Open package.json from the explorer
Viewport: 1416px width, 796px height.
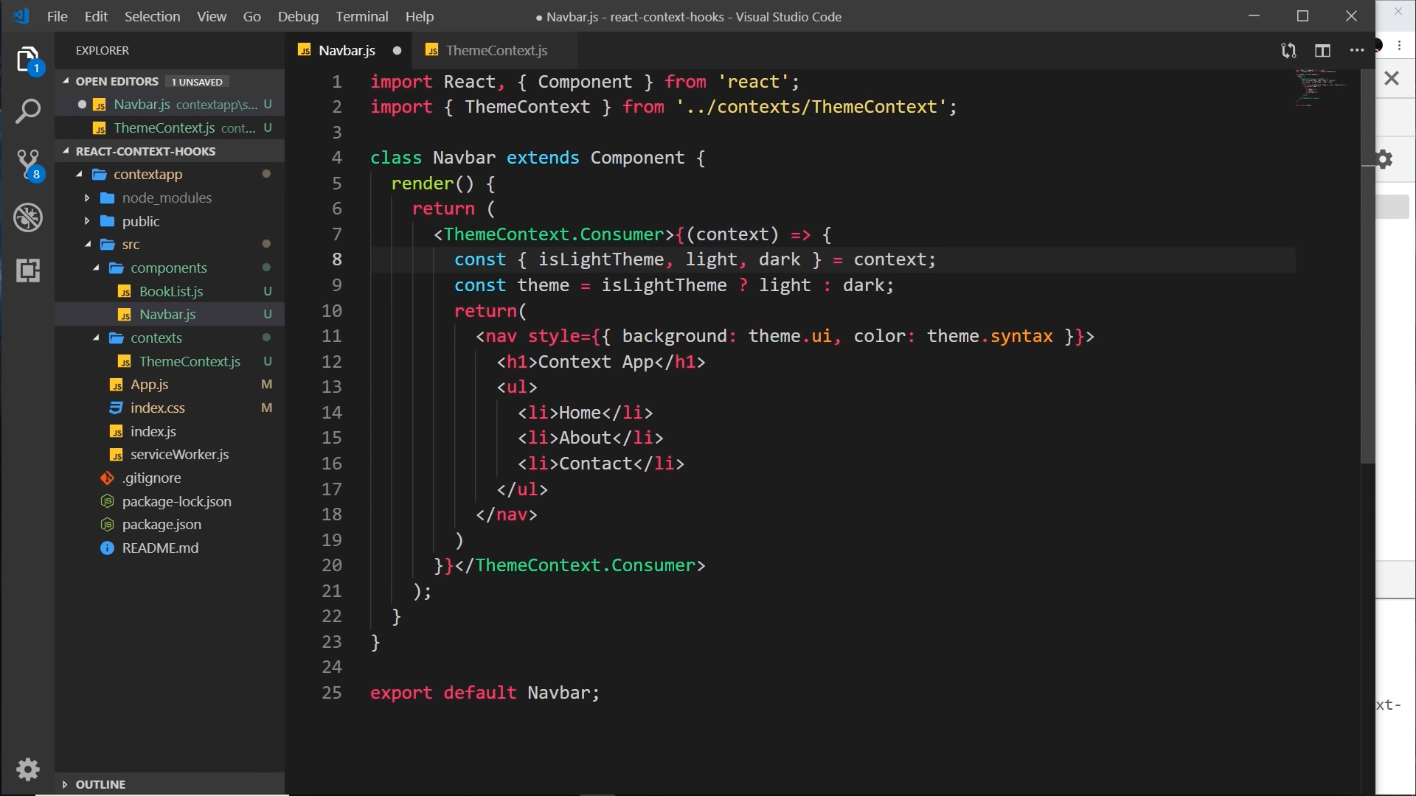point(162,525)
